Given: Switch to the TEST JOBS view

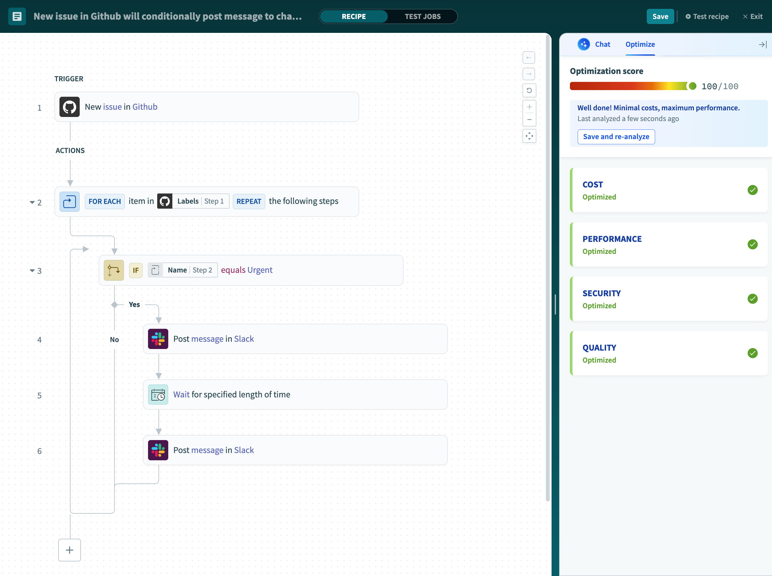Looking at the screenshot, I should click(423, 16).
